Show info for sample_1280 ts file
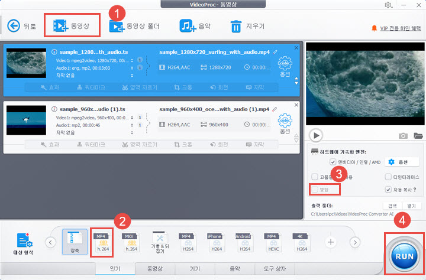The width and height of the screenshot is (426, 280). pyautogui.click(x=54, y=52)
